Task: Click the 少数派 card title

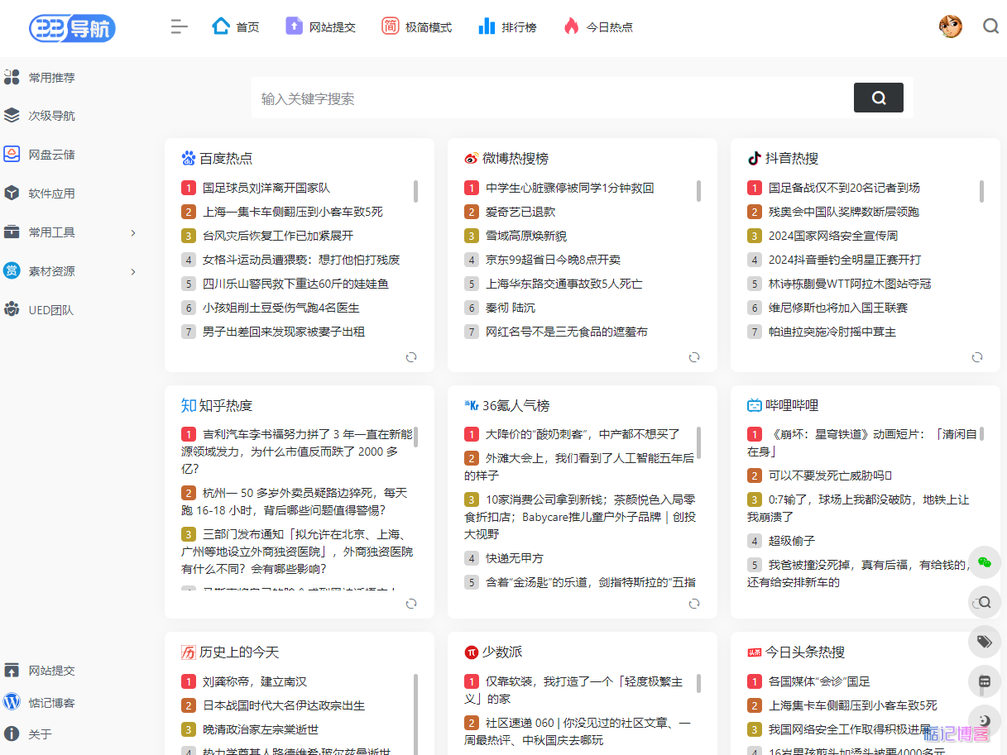Action: click(x=502, y=652)
